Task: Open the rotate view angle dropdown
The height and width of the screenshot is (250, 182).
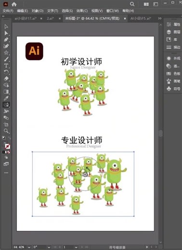Action: (x=49, y=247)
